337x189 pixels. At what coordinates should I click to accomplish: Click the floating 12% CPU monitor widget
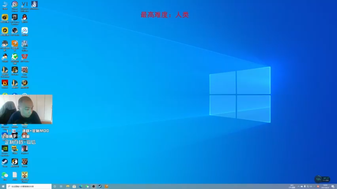[322, 179]
